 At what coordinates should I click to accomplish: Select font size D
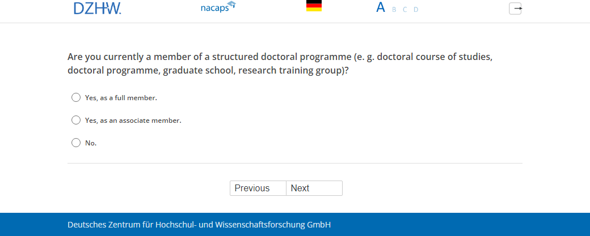tap(416, 10)
